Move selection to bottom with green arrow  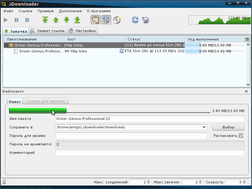tap(77, 20)
